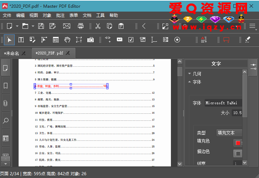Insert a combo box form field
Viewport: 259px width, 178px height.
pos(142,40)
